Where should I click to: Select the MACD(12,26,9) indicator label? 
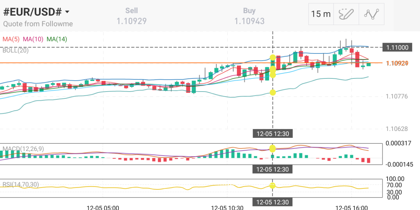pos(23,149)
